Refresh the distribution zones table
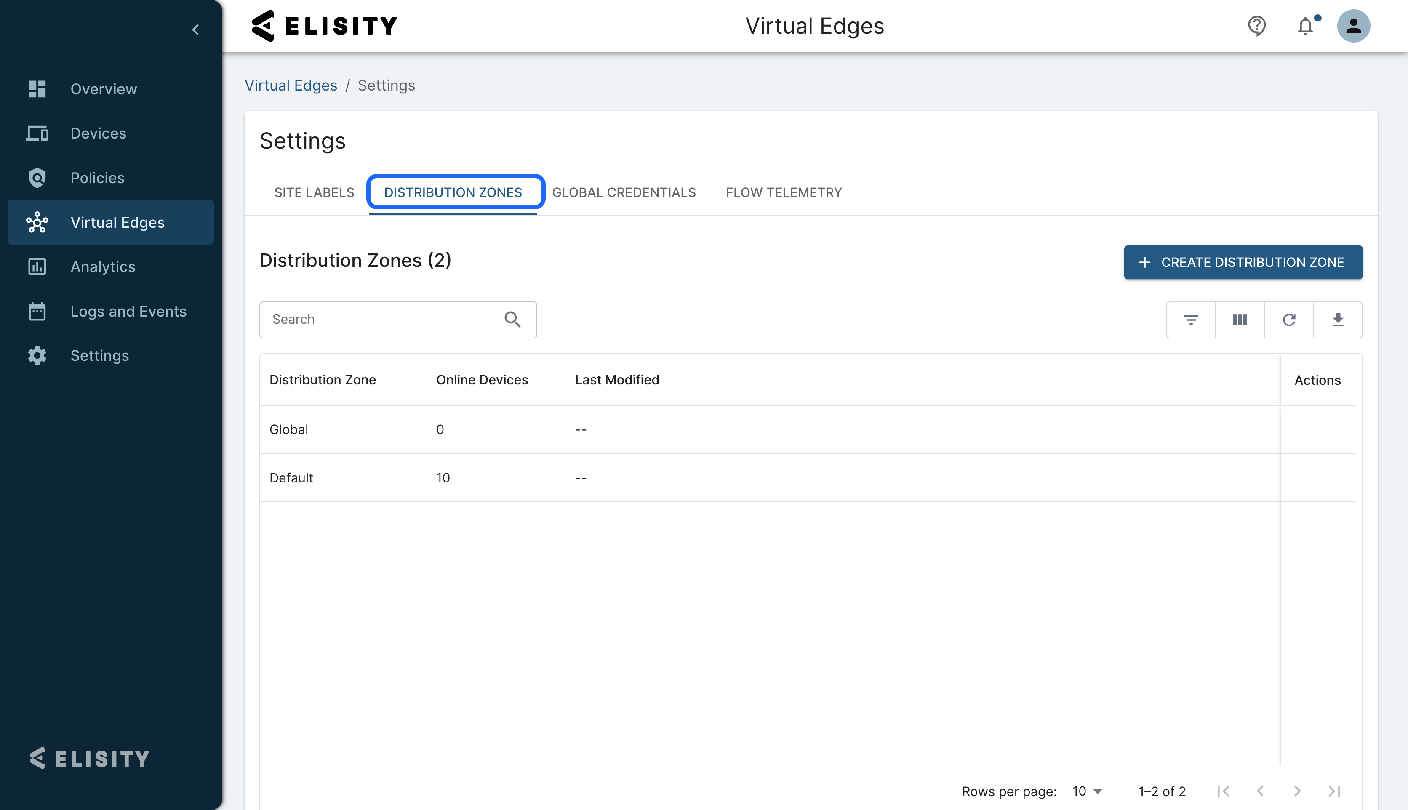 1289,320
